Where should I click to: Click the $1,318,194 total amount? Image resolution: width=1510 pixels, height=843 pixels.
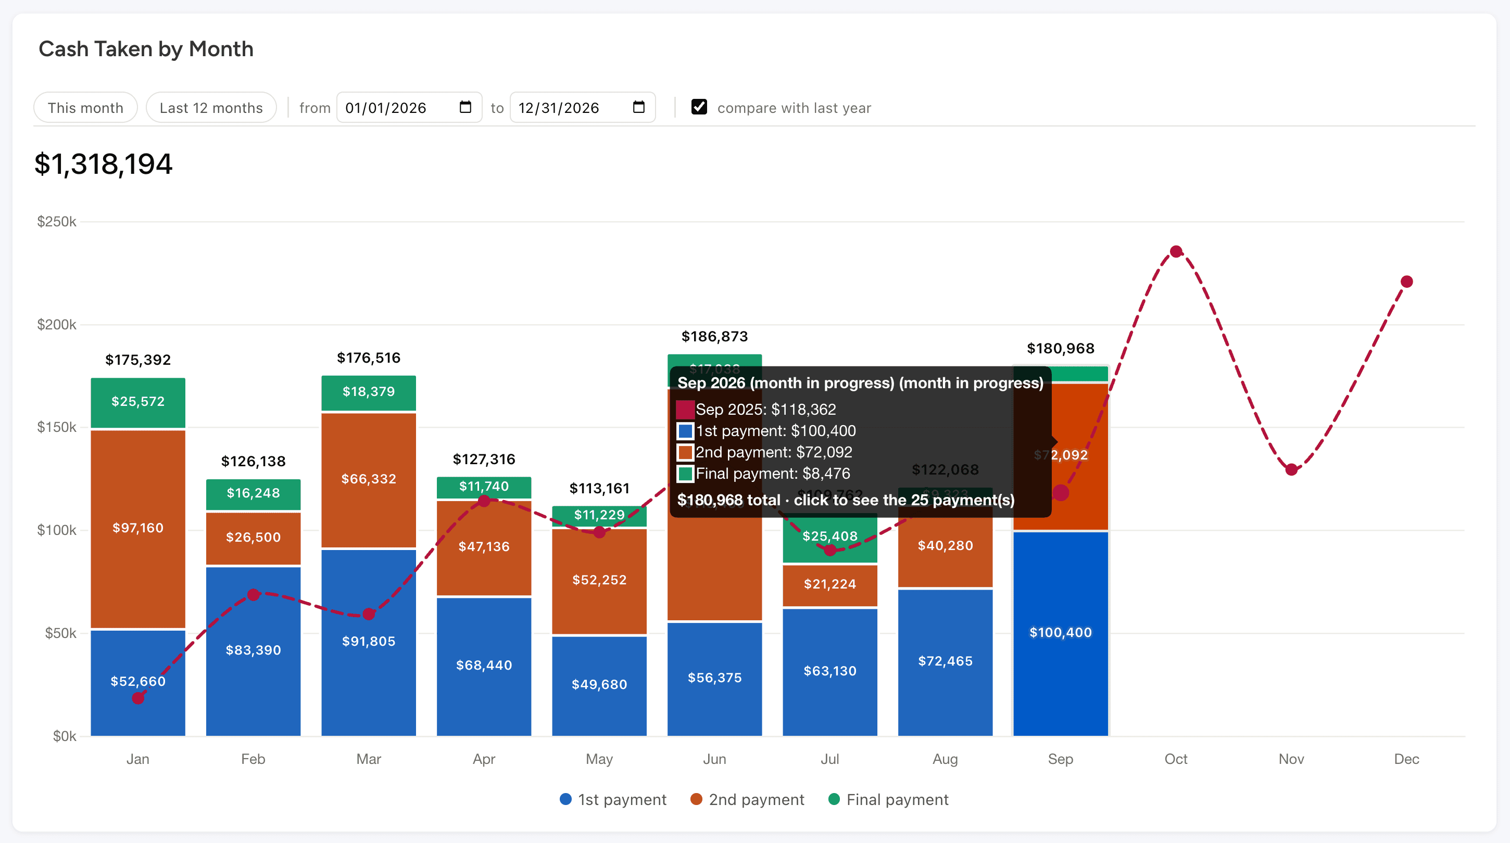coord(104,164)
